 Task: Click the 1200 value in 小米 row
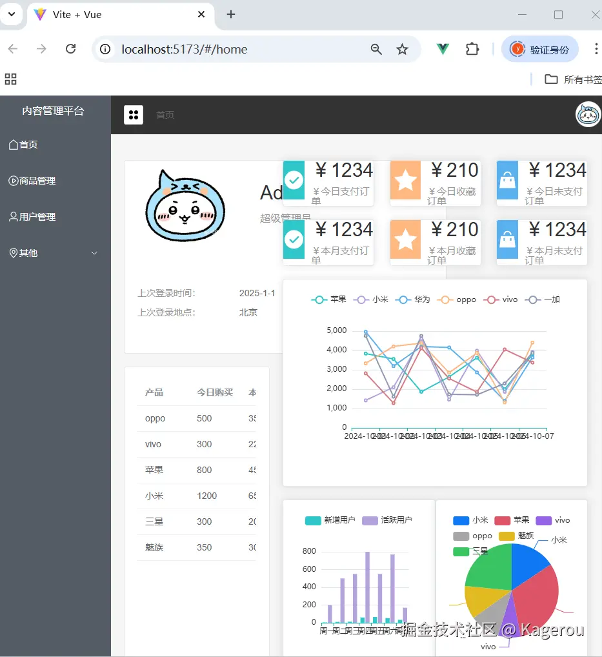(207, 496)
